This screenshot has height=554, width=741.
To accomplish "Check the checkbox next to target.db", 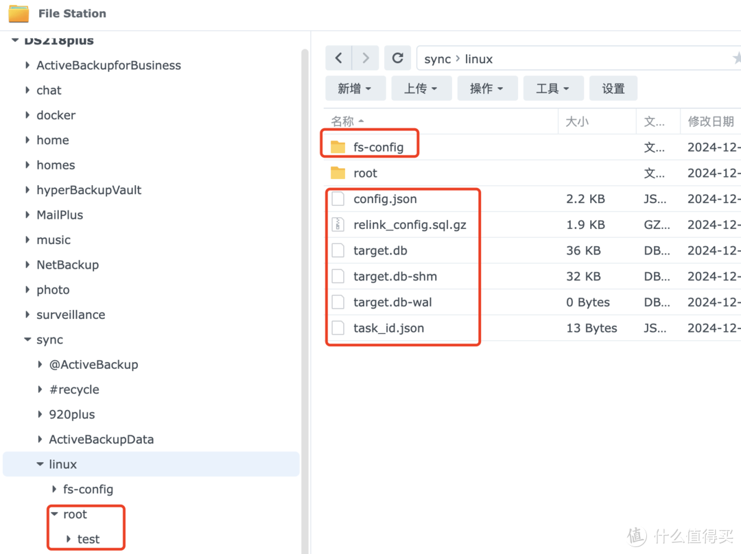I will pos(338,250).
